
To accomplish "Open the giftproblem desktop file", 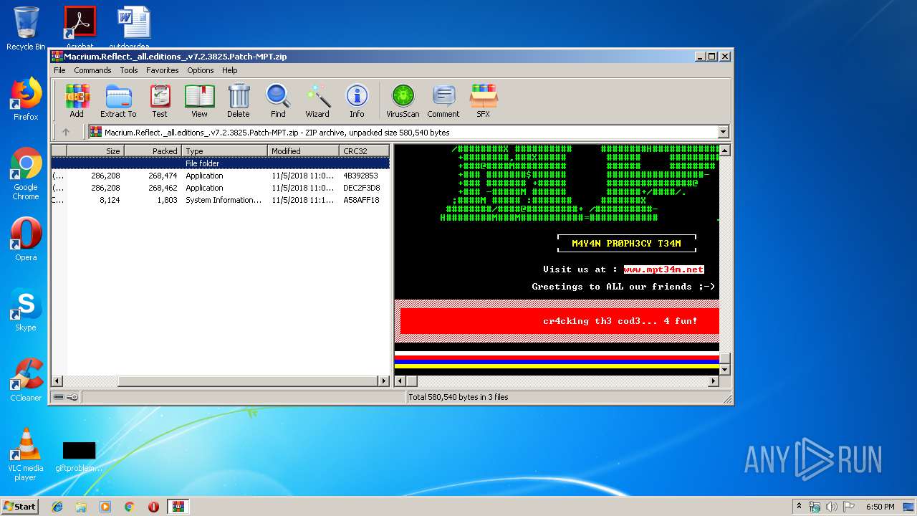I will (x=79, y=457).
